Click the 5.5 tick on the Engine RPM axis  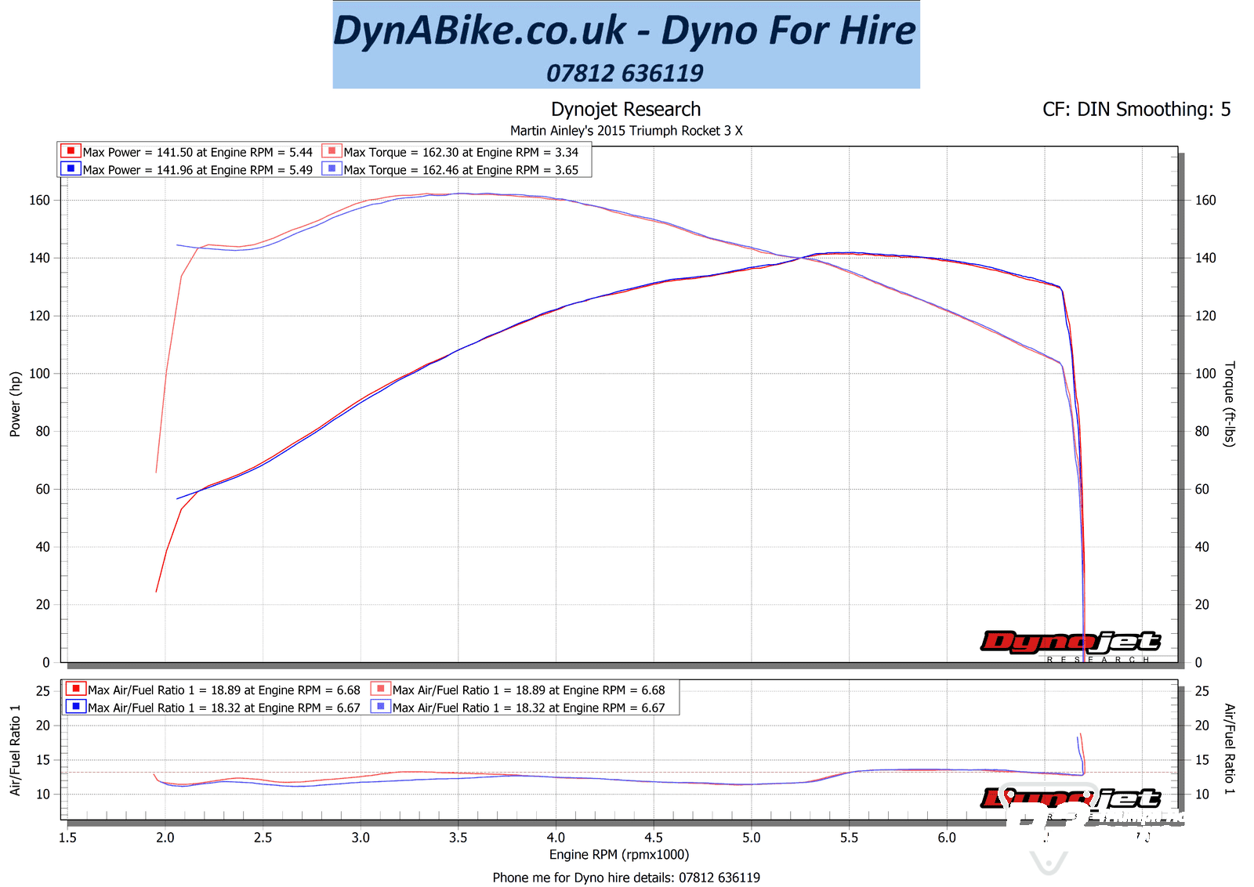[849, 838]
